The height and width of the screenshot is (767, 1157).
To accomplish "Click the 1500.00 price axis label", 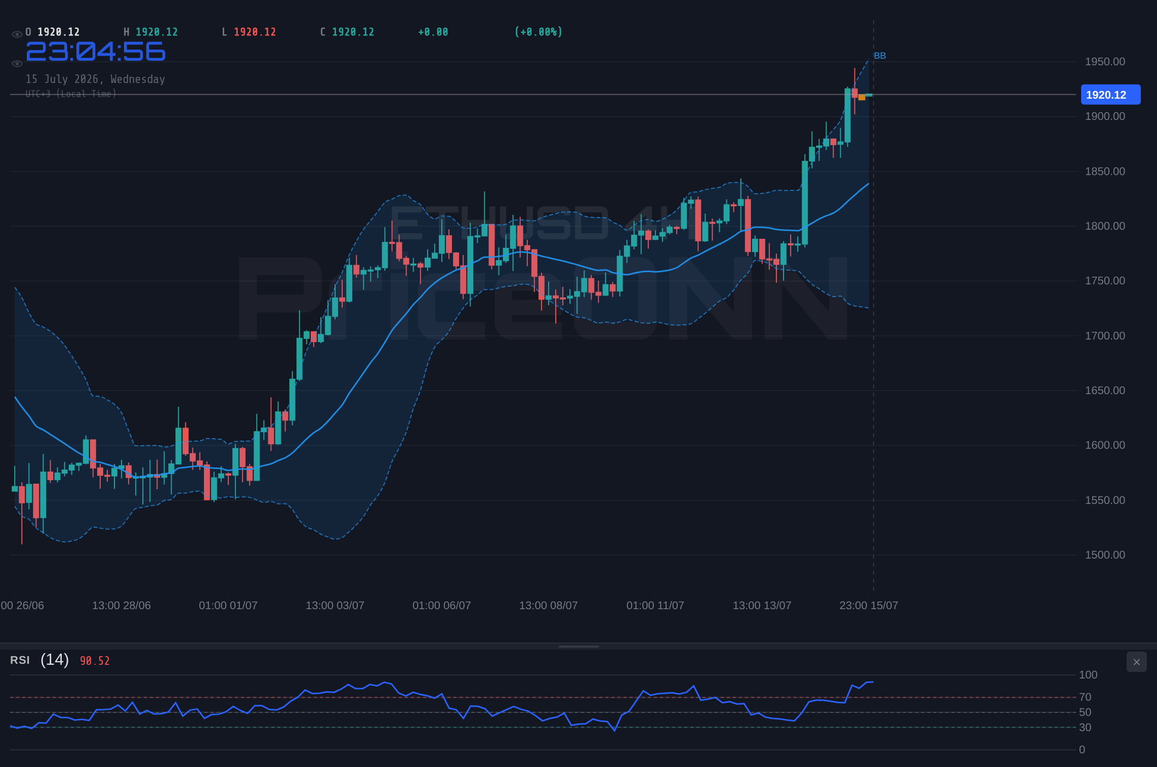I will (x=1105, y=555).
